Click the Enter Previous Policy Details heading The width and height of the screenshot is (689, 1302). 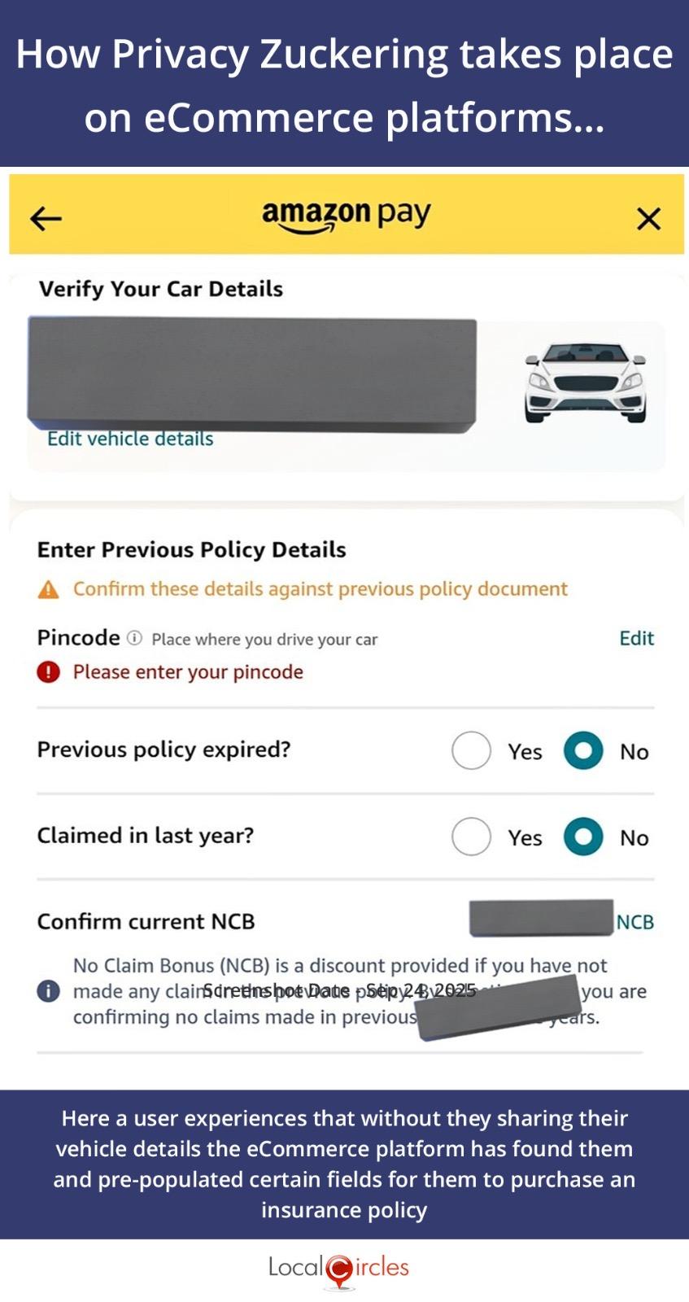[192, 550]
